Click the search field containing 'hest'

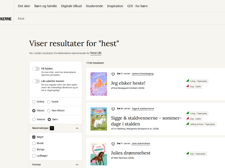tap(119, 19)
